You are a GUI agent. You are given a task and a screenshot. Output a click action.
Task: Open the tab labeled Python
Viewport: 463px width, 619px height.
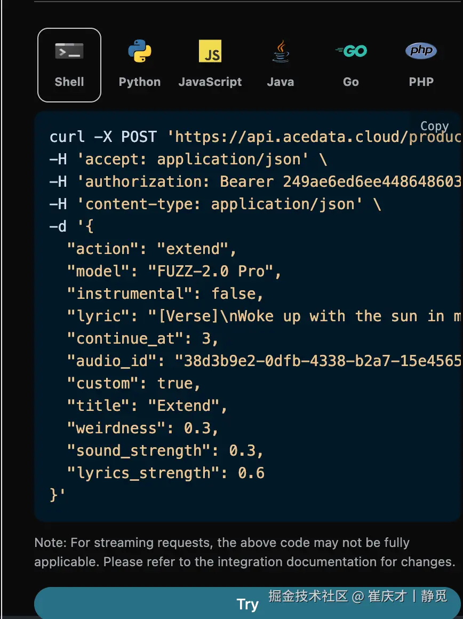140,82
